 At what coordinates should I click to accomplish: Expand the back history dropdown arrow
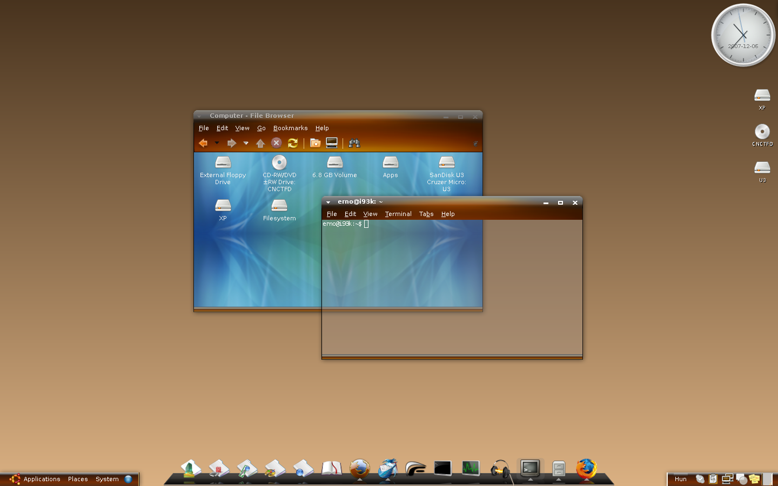coord(217,143)
